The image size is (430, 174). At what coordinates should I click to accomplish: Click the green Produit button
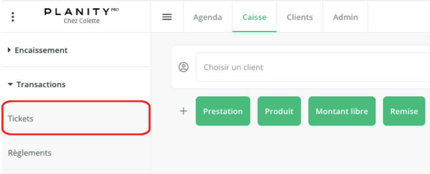279,111
